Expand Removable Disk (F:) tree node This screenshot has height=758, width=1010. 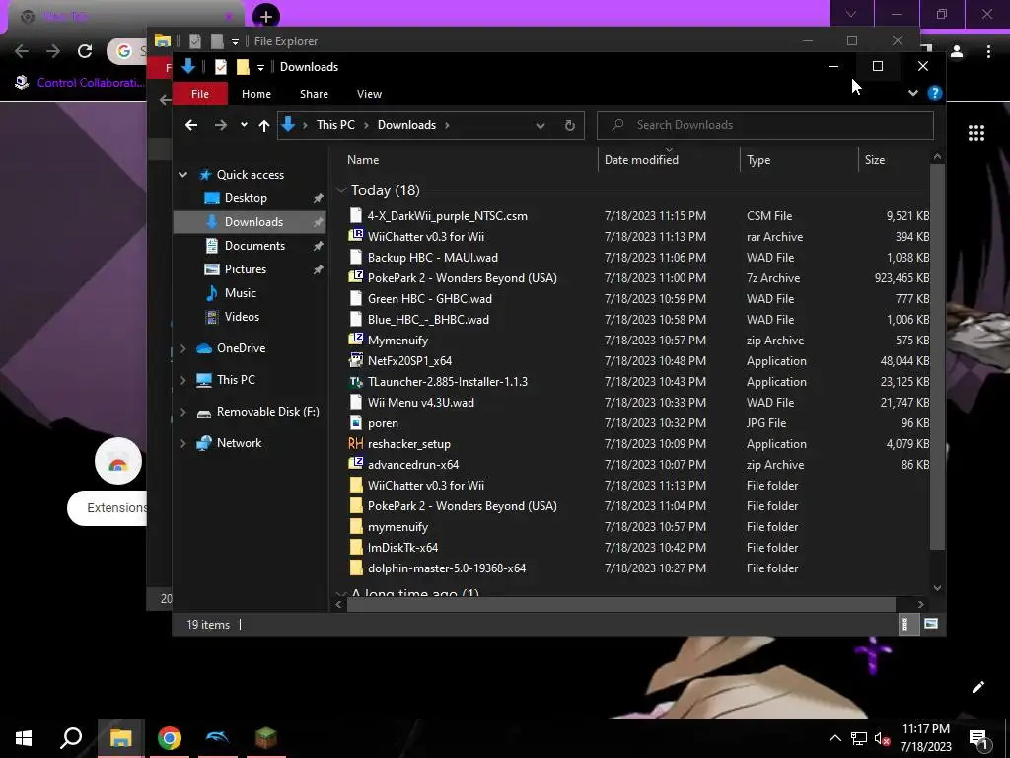tap(182, 412)
